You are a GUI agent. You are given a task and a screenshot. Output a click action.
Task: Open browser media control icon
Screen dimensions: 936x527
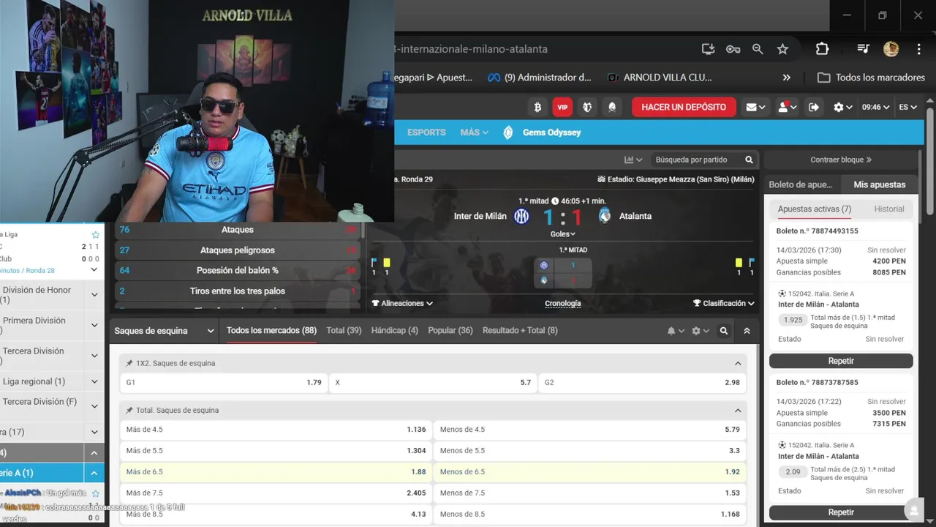864,49
